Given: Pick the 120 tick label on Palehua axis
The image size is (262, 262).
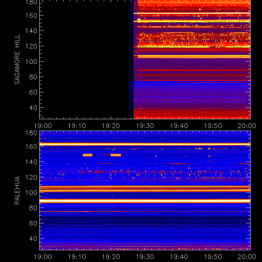Looking at the screenshot, I should click(31, 177).
